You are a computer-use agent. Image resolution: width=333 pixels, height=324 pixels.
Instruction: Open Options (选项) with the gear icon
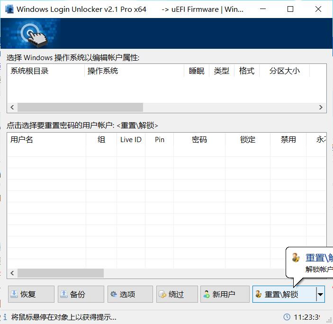113,294
